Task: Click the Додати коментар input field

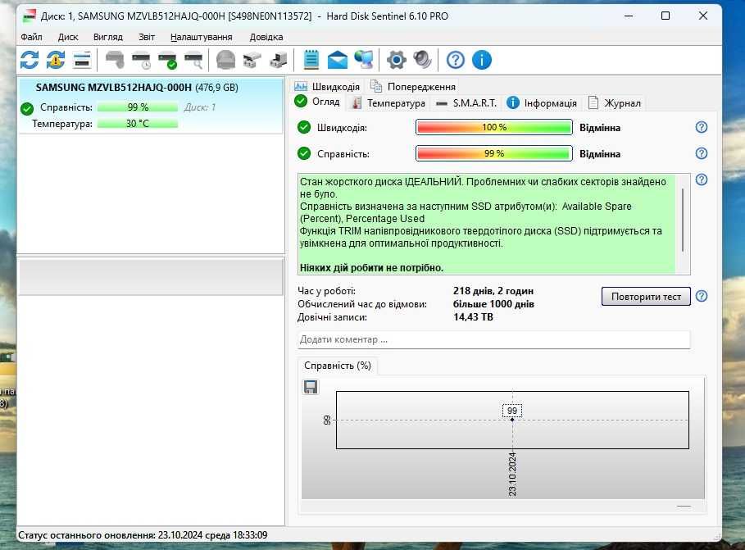Action: (493, 339)
